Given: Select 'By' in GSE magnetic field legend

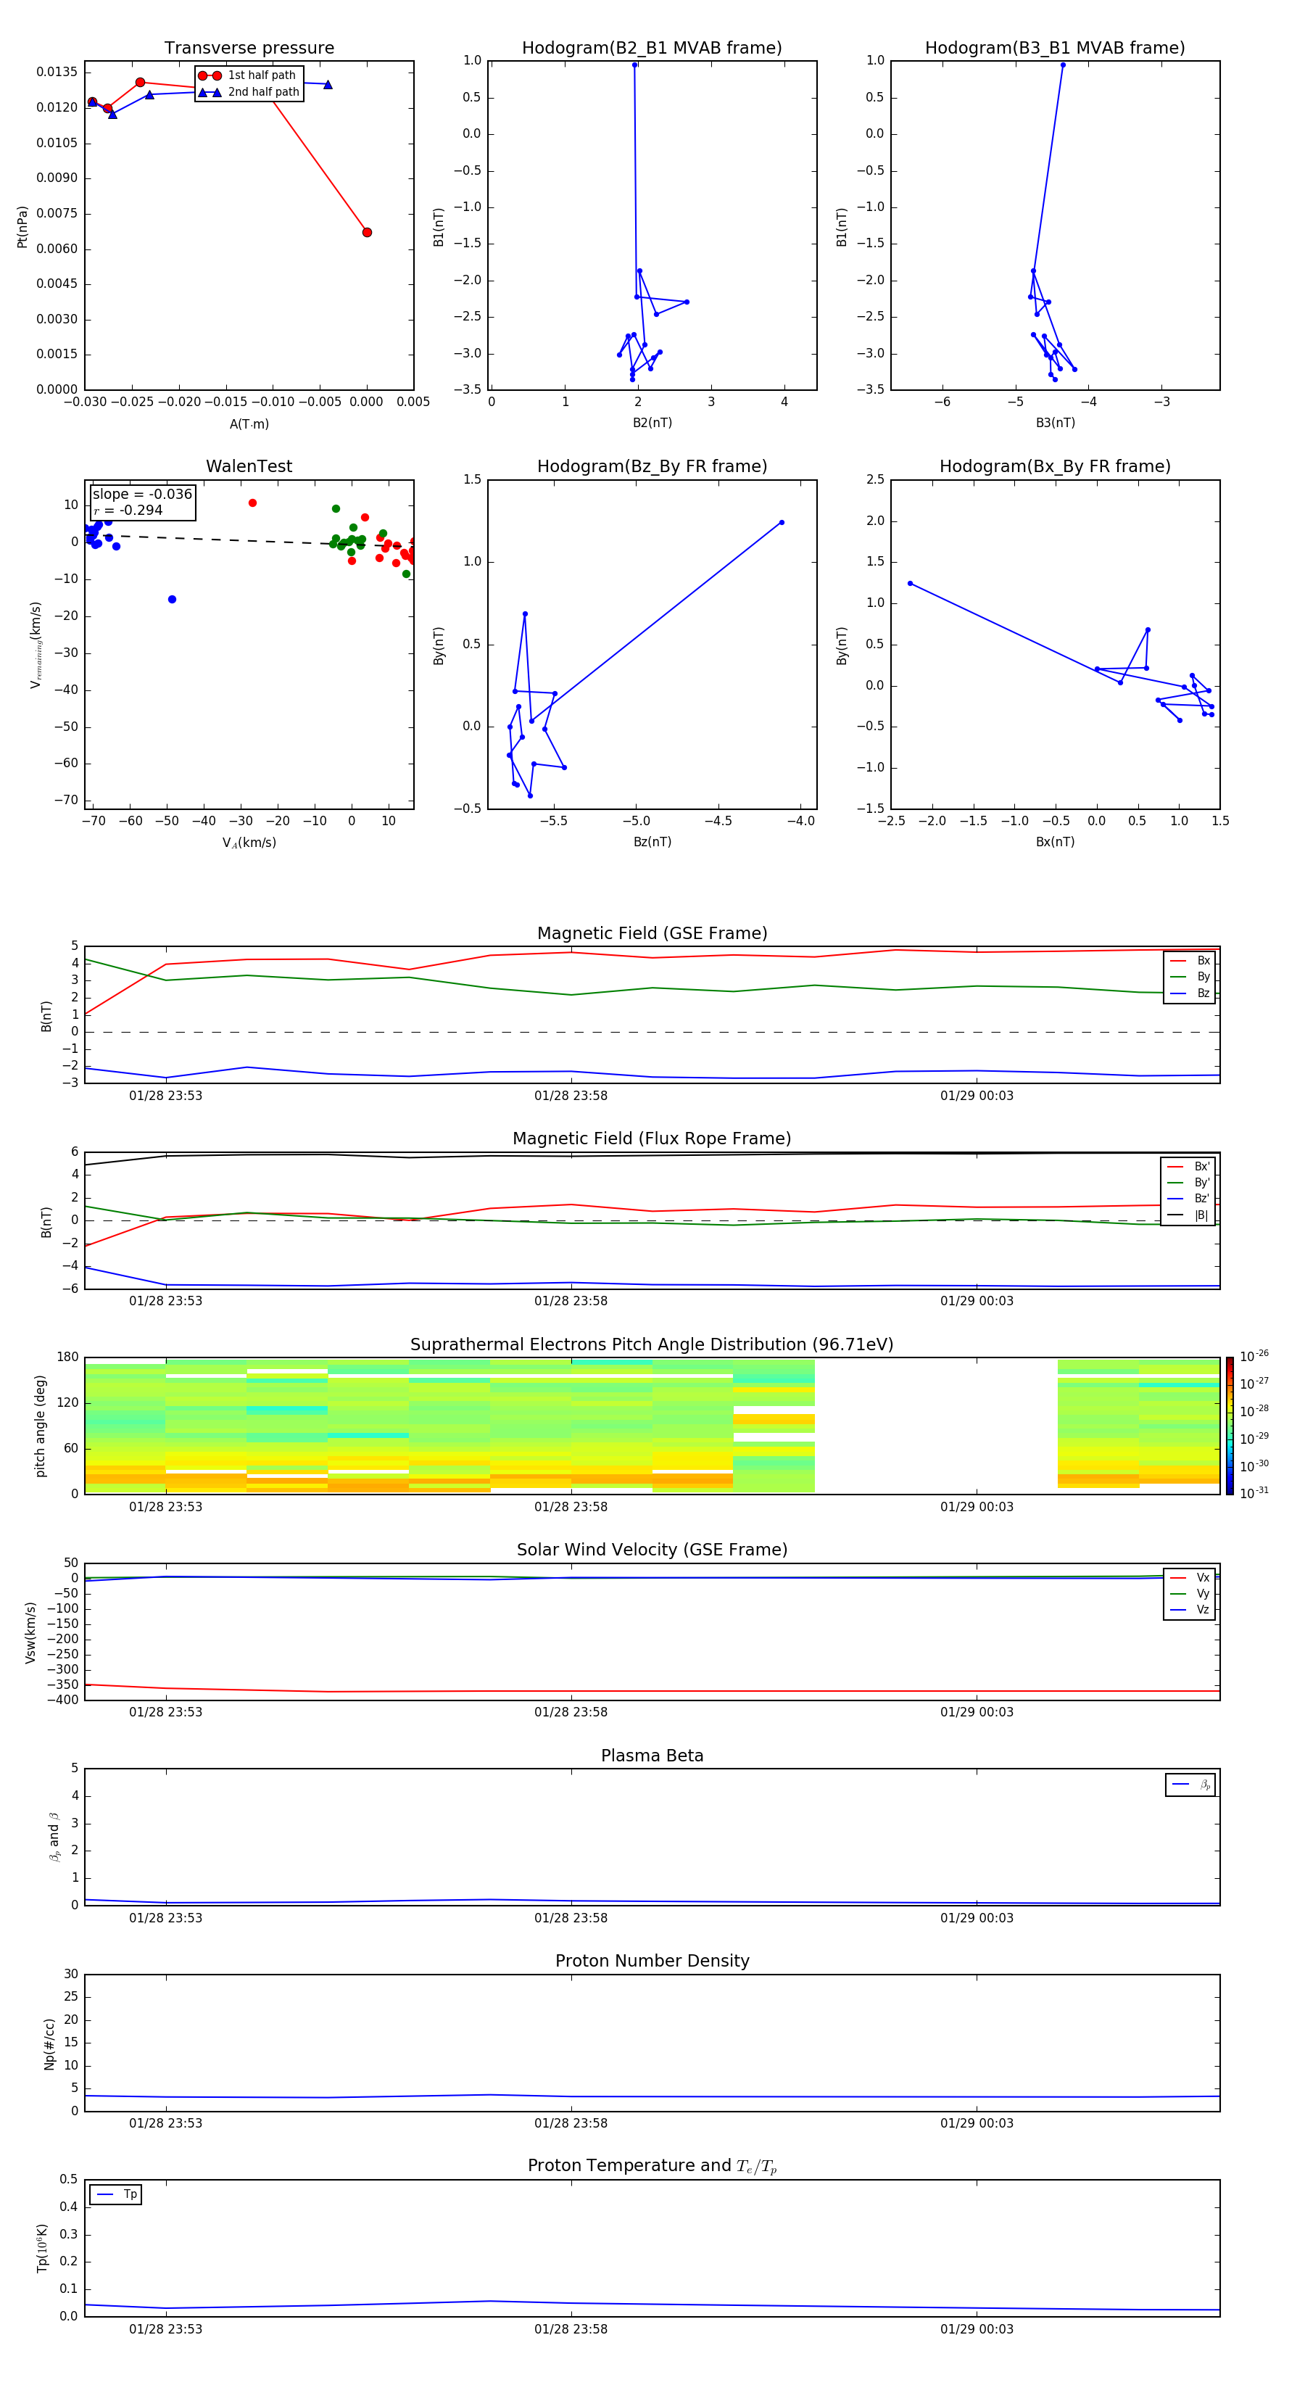Looking at the screenshot, I should click(1190, 978).
